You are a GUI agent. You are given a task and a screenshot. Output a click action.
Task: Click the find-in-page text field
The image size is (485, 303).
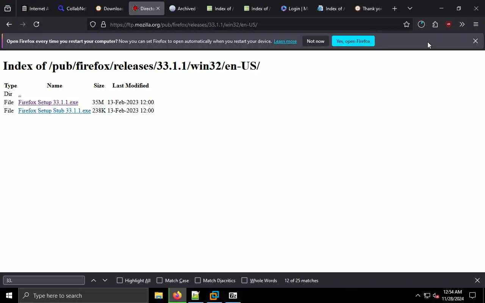pyautogui.click(x=44, y=280)
